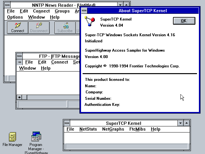Open the control menu of the About dialog
Screen dimensions: 205x154
[x=84, y=11]
